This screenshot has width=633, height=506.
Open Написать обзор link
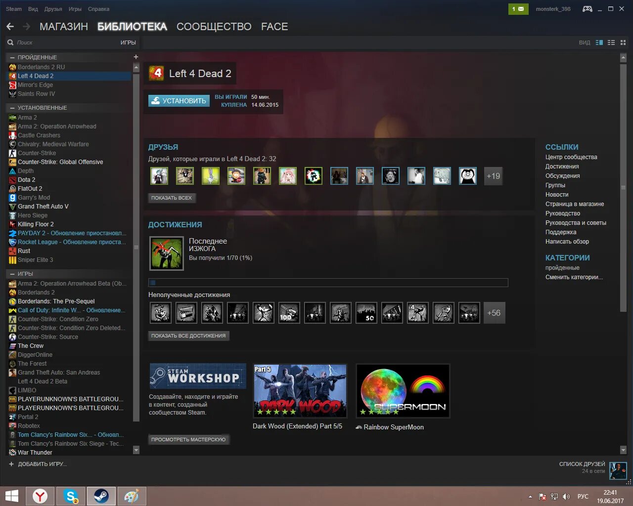(x=567, y=242)
